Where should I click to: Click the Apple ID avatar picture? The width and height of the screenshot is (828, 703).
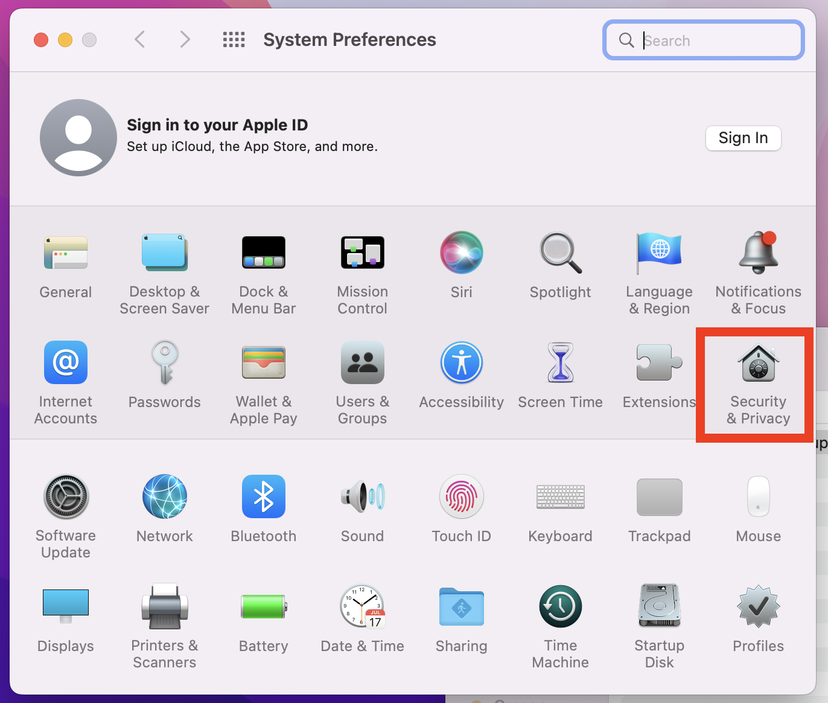(x=78, y=138)
